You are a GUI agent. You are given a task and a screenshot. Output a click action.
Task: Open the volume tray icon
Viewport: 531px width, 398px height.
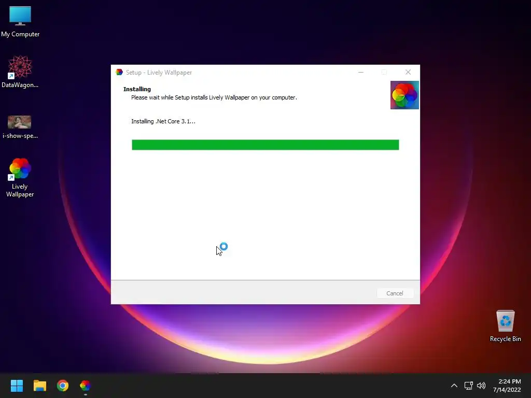pos(481,386)
